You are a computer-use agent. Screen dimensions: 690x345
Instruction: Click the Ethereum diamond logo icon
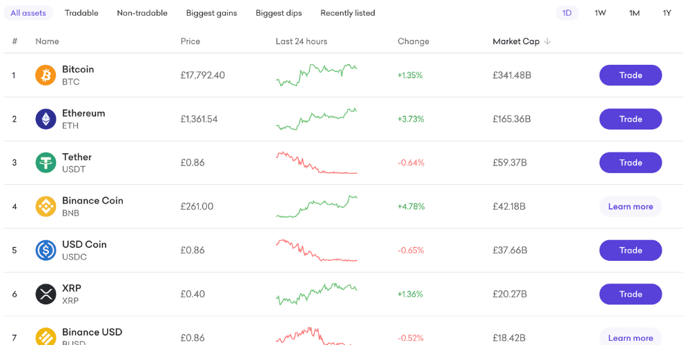click(46, 119)
